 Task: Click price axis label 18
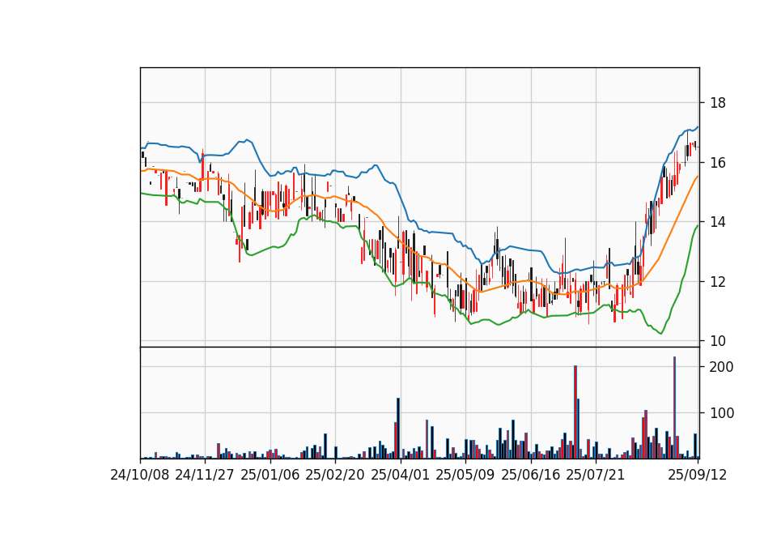718,103
